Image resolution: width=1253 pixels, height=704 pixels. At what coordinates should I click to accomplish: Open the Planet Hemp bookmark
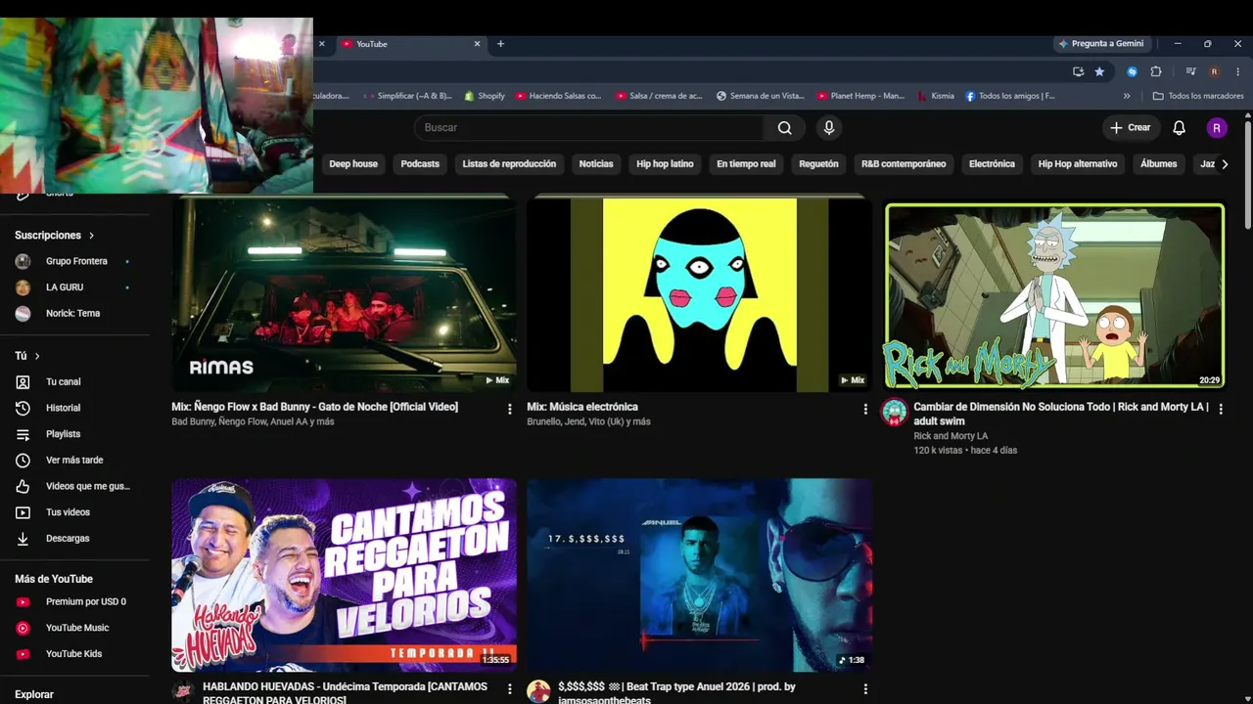(860, 96)
